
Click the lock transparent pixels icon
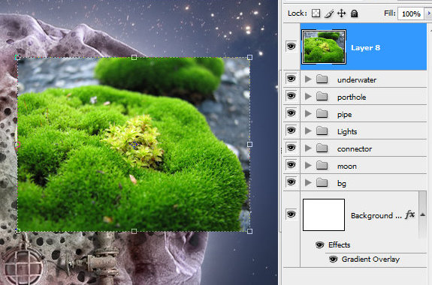tap(316, 13)
